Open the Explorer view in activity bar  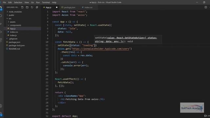coord(1,8)
